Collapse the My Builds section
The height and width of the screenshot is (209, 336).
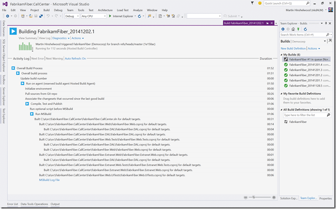point(281,55)
